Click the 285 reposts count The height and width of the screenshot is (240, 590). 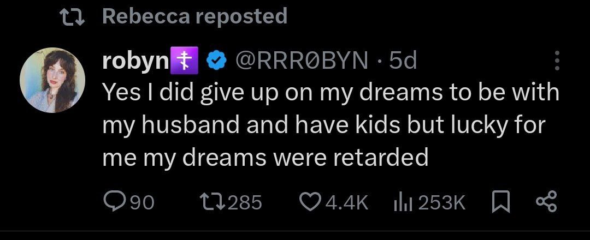(x=244, y=203)
